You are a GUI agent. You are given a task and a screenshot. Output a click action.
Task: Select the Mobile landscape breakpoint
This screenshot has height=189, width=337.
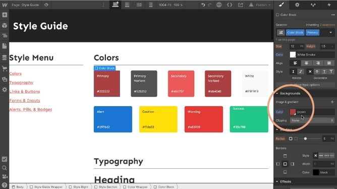click(x=139, y=5)
